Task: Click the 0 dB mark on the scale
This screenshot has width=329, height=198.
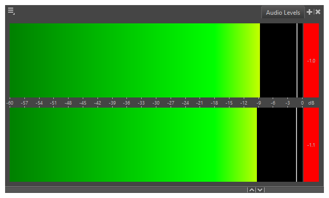Action: [302, 103]
